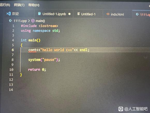150x113 pixels.
Task: Open the main() breadcrumb symbol dropdown
Action: pyautogui.click(x=40, y=21)
